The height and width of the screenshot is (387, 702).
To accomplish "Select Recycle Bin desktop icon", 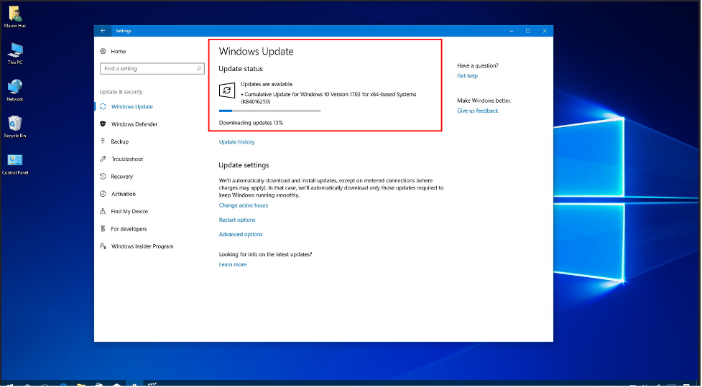I will (x=15, y=126).
